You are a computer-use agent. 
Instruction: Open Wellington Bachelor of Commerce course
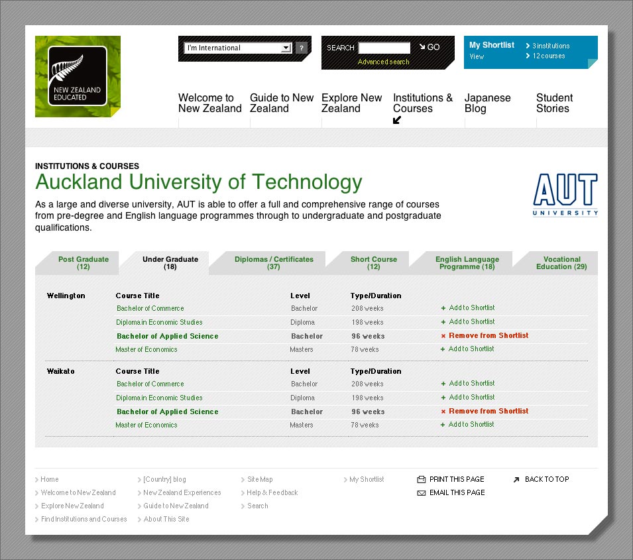point(150,308)
